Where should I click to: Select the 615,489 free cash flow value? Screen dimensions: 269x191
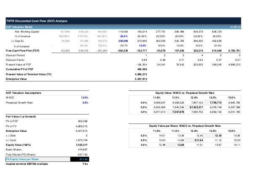click(x=217, y=51)
